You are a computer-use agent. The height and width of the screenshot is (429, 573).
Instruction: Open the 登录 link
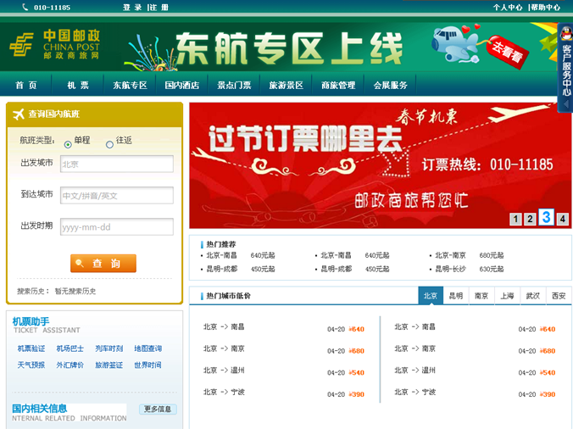[x=132, y=8]
